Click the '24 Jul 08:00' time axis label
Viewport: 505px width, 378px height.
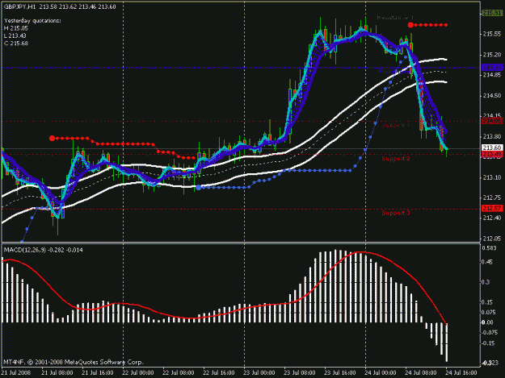pyautogui.click(x=421, y=372)
